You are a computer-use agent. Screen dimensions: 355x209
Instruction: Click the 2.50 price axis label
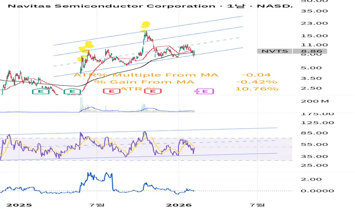point(311,88)
